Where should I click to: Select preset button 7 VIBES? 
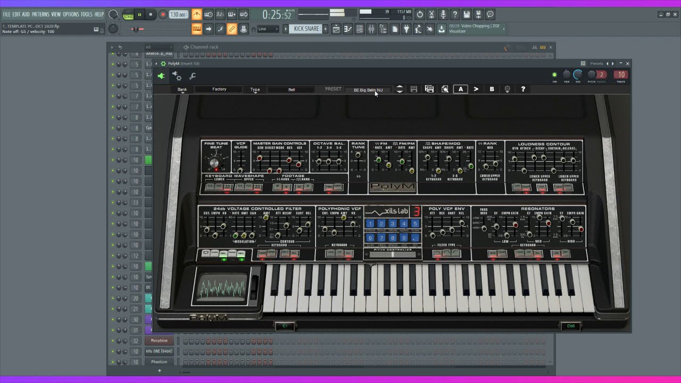coord(381,238)
